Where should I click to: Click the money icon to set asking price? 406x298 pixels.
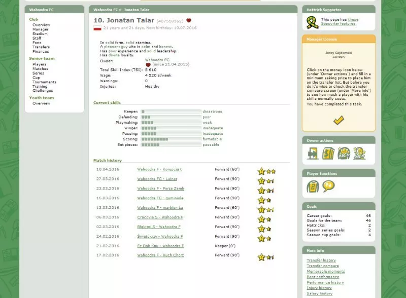coord(328,153)
